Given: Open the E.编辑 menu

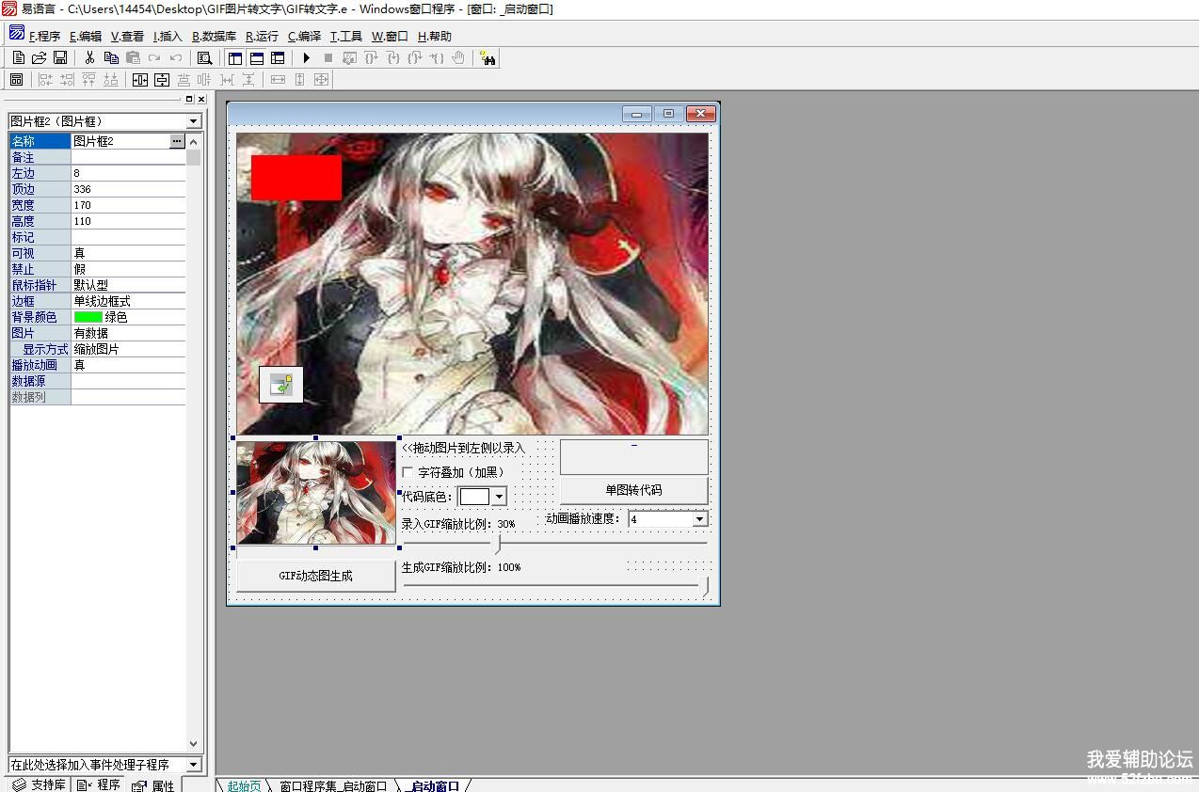Looking at the screenshot, I should 86,37.
